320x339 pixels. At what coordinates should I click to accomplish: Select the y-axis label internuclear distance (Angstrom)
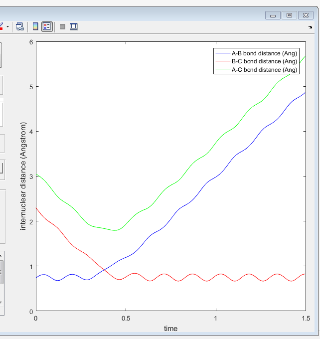coord(23,176)
